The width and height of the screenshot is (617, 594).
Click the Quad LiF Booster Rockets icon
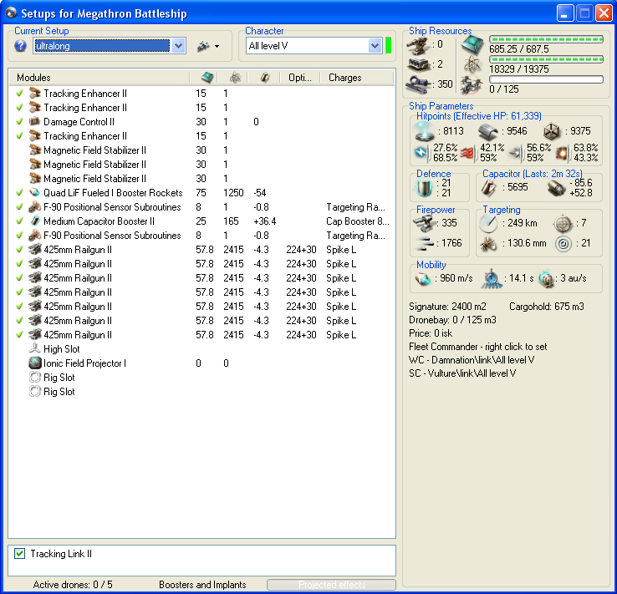[x=35, y=192]
